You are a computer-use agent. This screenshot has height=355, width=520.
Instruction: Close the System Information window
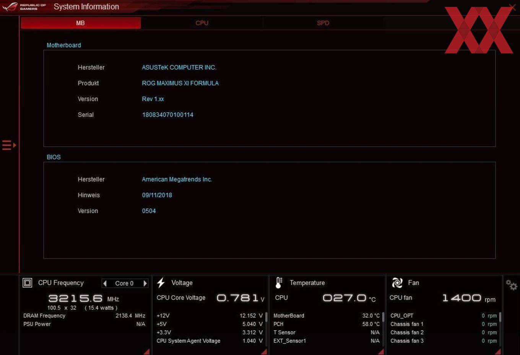[512, 7]
